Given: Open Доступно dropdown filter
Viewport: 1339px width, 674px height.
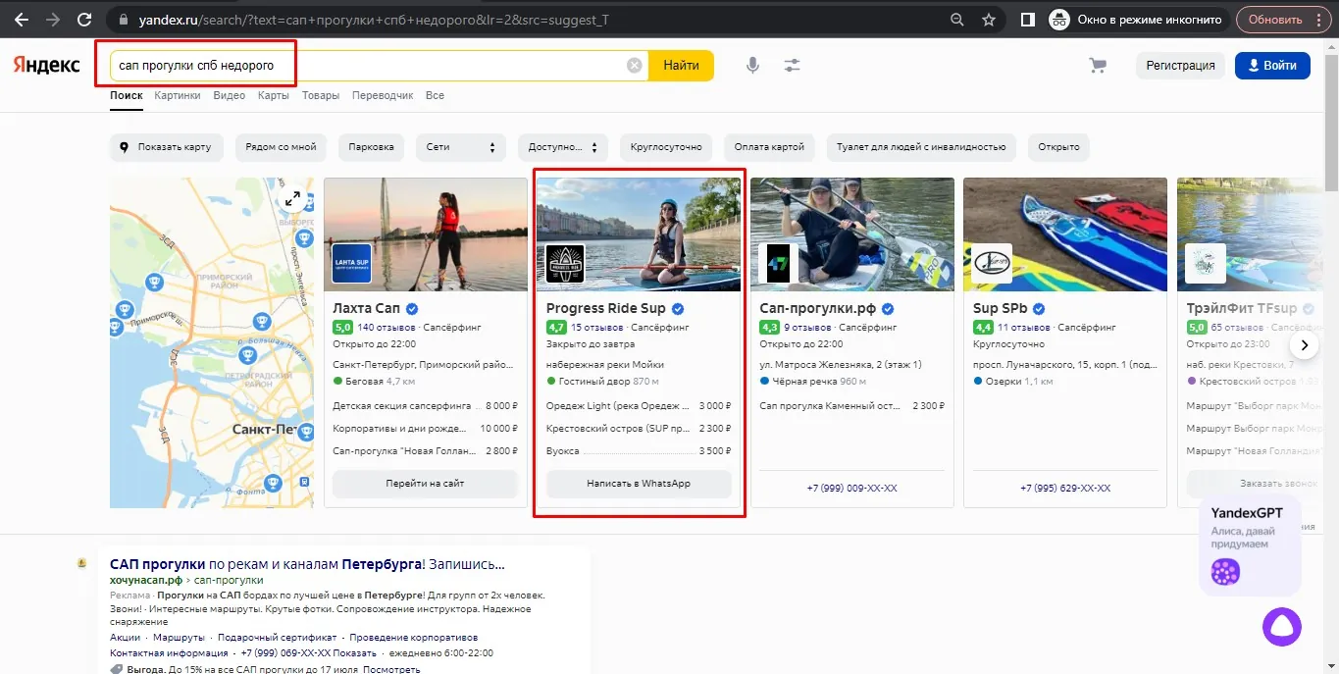Looking at the screenshot, I should coord(563,147).
